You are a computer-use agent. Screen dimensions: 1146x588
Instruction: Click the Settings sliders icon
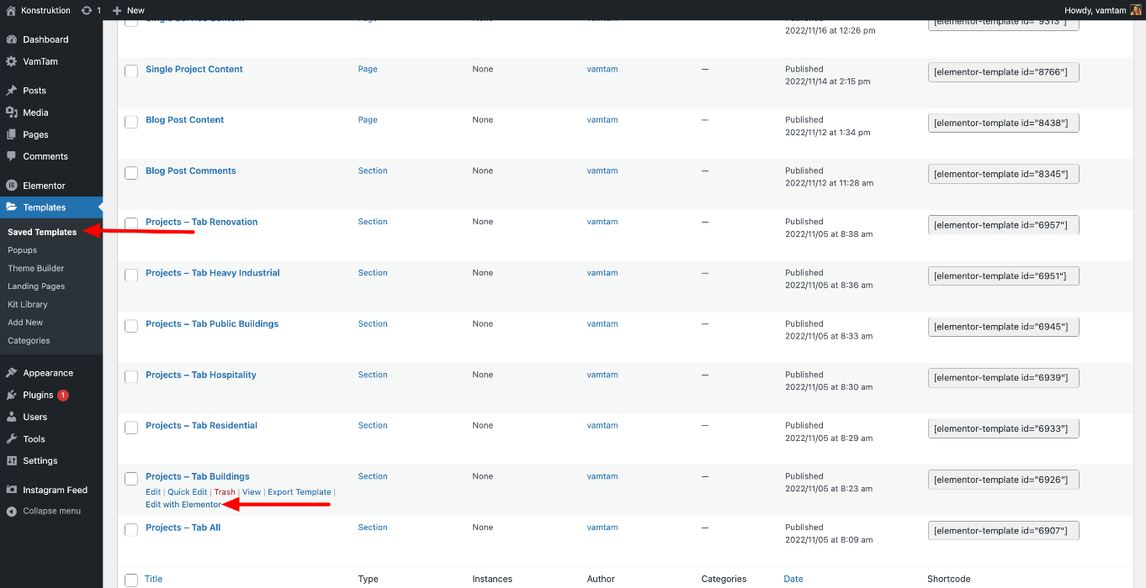click(11, 460)
